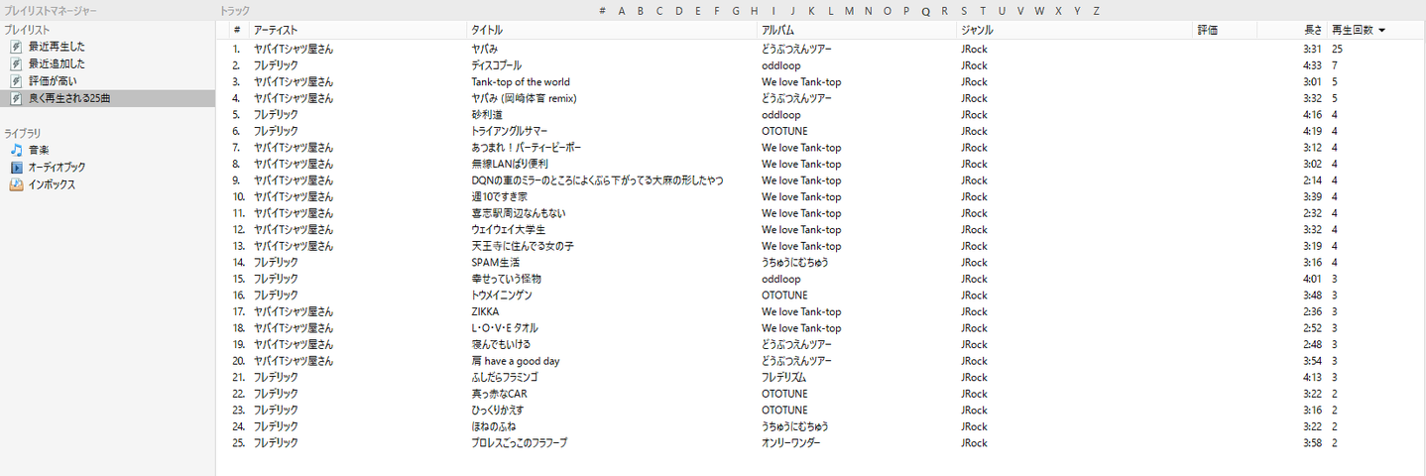Click the DQNの車のミラー track title in row 9

(x=597, y=180)
